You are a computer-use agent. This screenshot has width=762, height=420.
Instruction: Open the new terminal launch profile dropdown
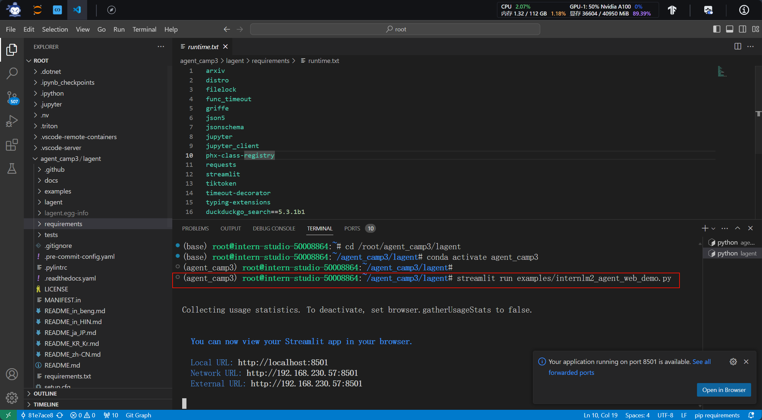point(713,228)
